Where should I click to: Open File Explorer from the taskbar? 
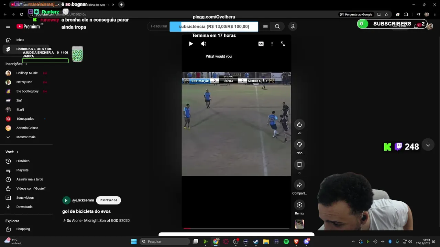coord(266,242)
